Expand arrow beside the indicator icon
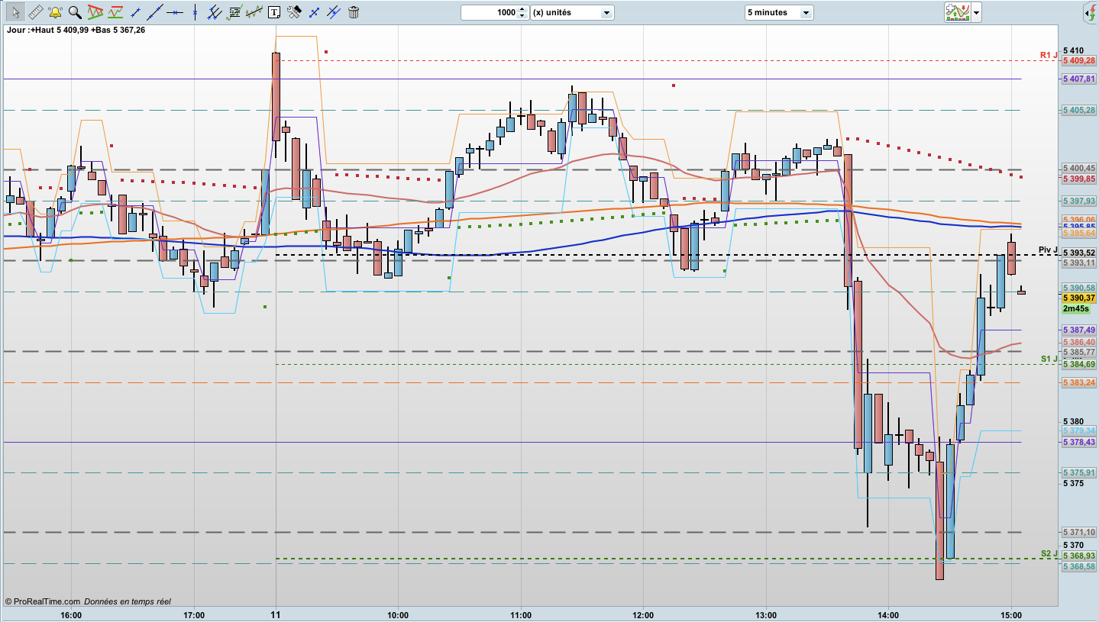This screenshot has height=622, width=1099. click(x=976, y=13)
